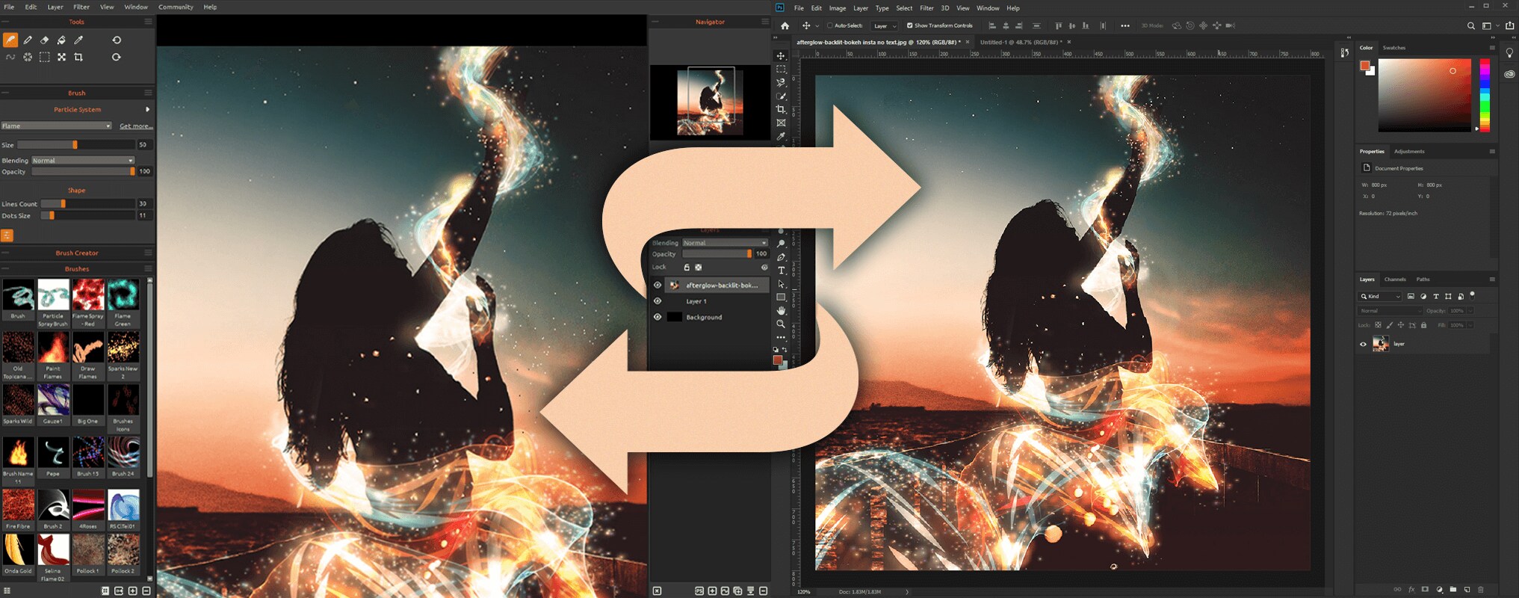Open the Image menu in Photoshop

tap(838, 8)
